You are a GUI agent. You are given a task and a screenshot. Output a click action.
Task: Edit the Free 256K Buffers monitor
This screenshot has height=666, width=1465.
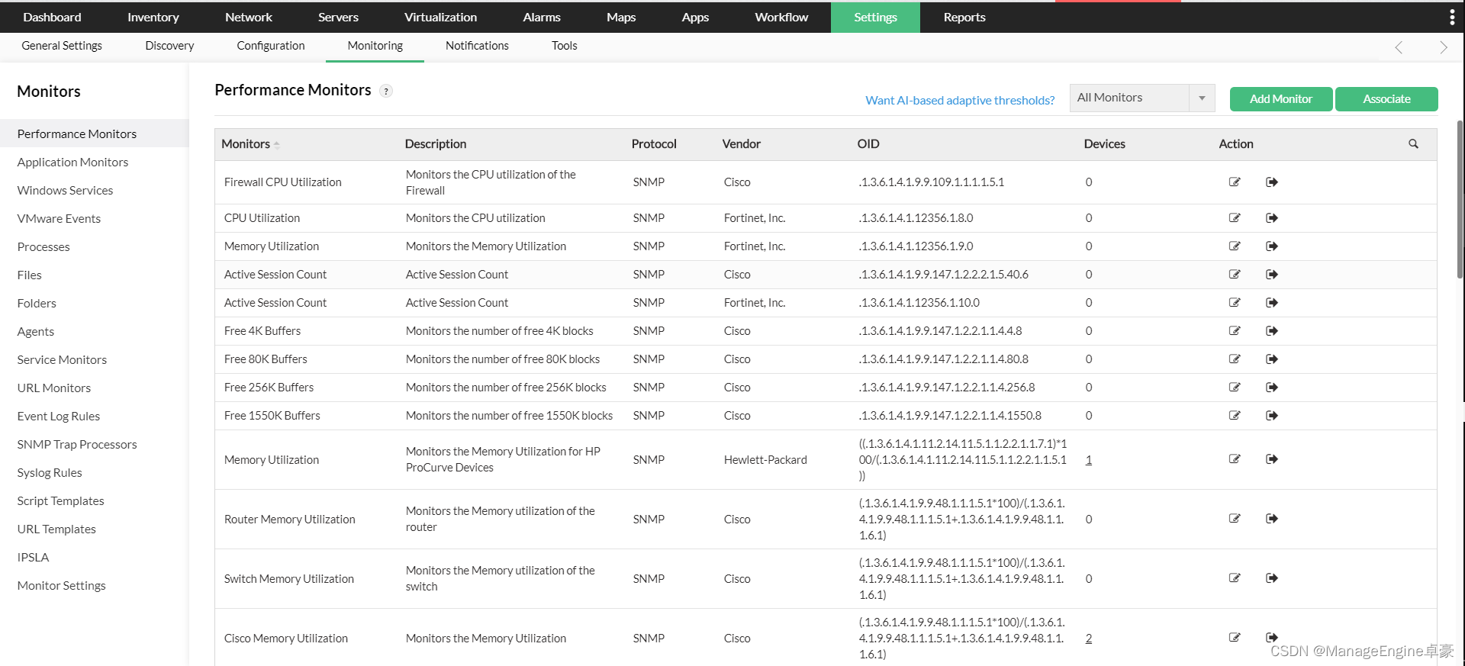[1235, 387]
